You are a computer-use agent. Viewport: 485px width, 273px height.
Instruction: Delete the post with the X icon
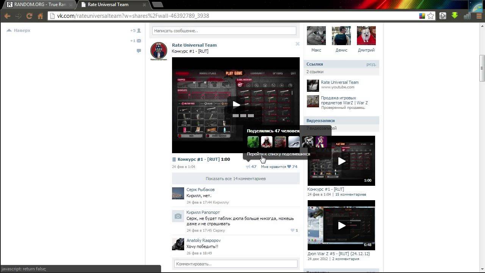click(x=297, y=44)
